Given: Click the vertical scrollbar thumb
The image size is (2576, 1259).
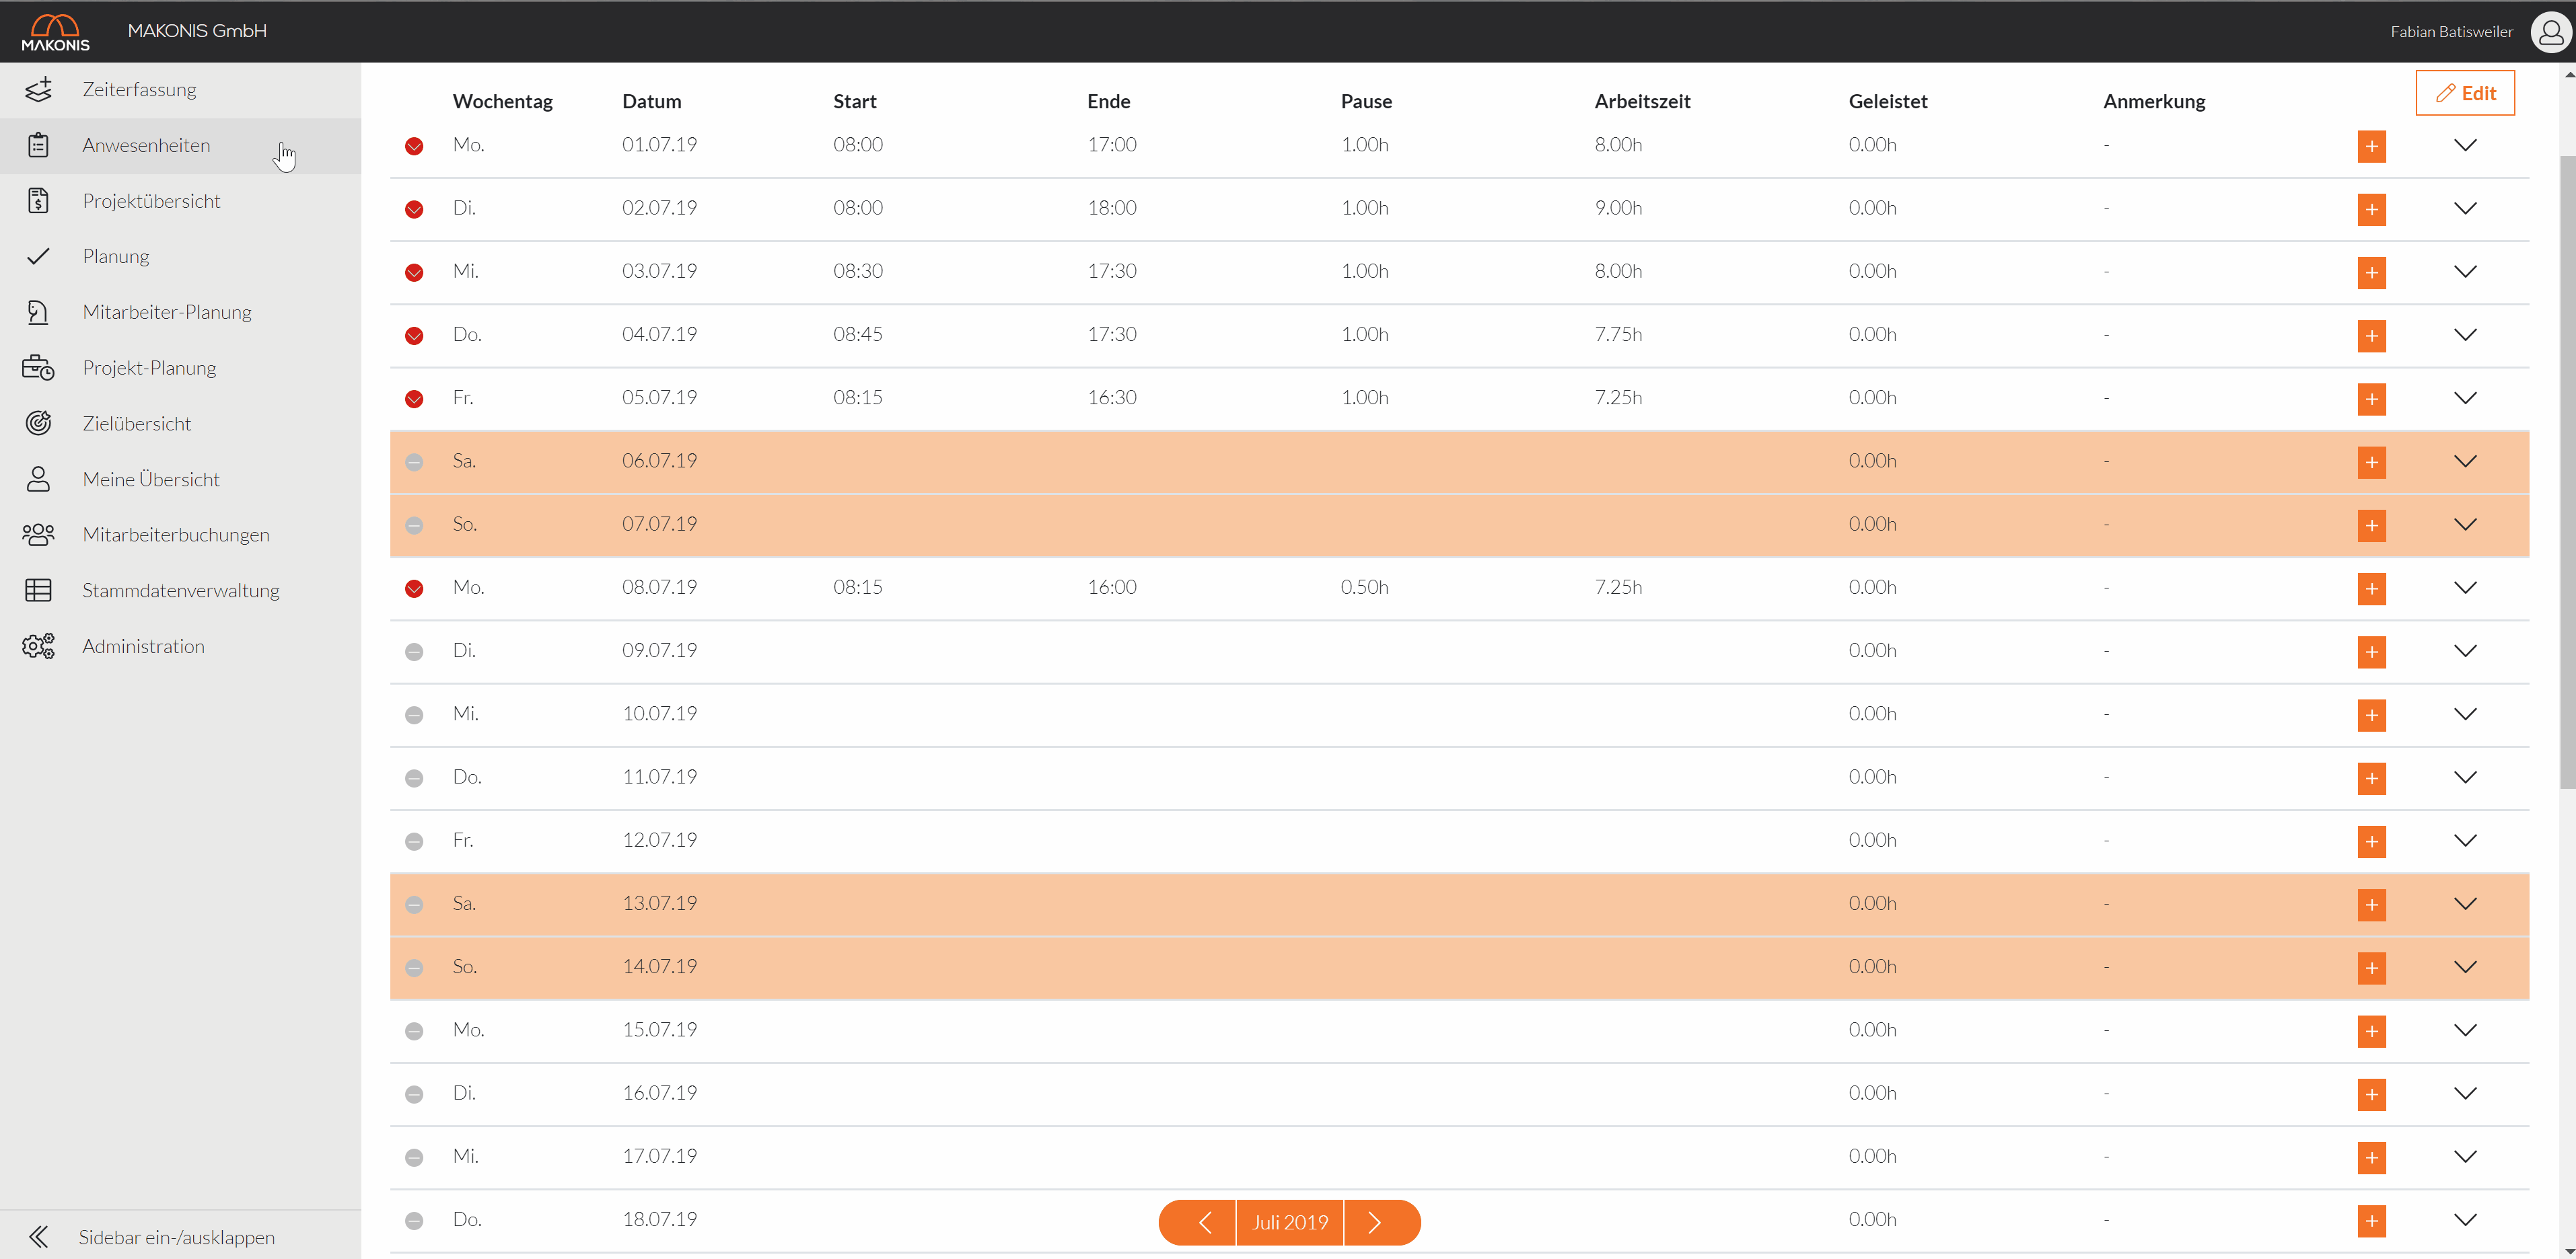Looking at the screenshot, I should point(2567,471).
